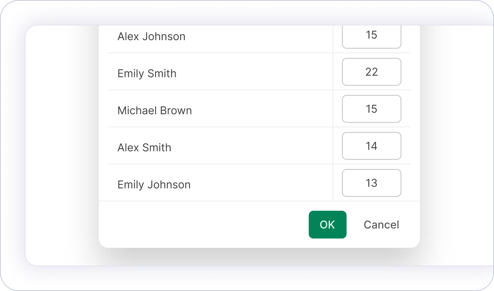Select the Emily Smith name cell

point(147,73)
